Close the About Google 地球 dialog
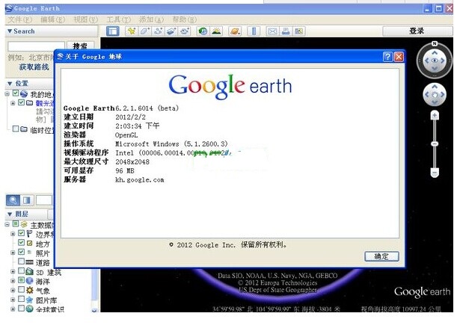This screenshot has width=460, height=325. point(399,57)
